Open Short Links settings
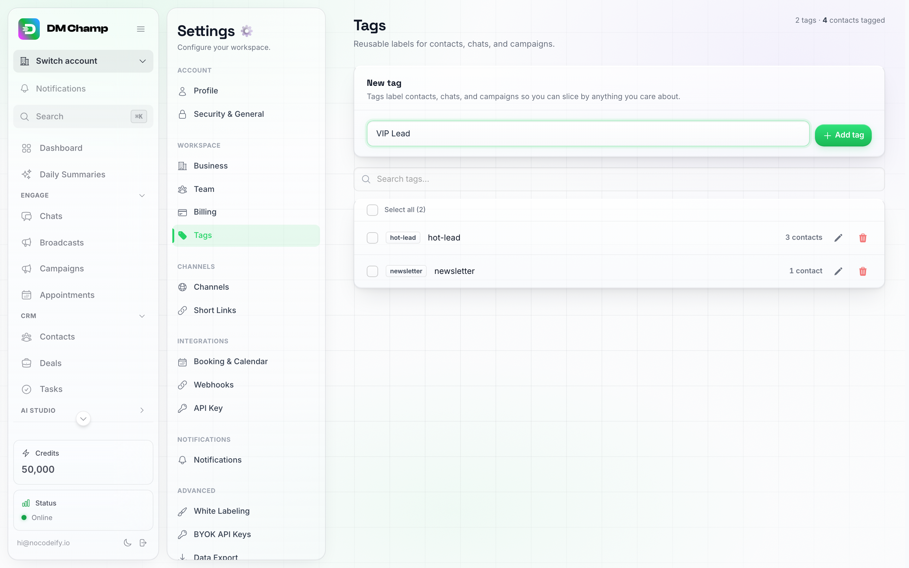 click(x=246, y=310)
